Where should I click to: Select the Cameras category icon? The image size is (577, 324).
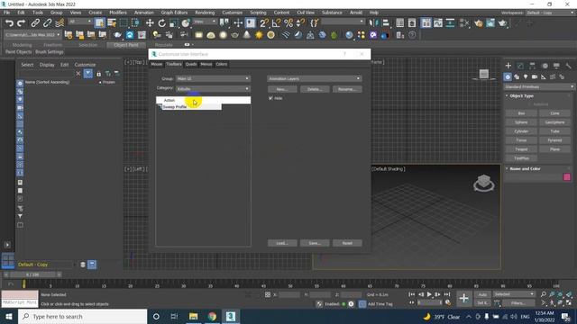click(x=535, y=76)
